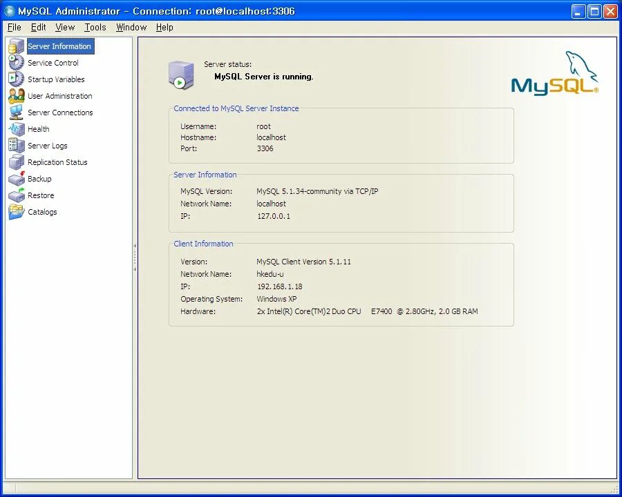
Task: Click the server status running icon
Action: click(x=181, y=75)
